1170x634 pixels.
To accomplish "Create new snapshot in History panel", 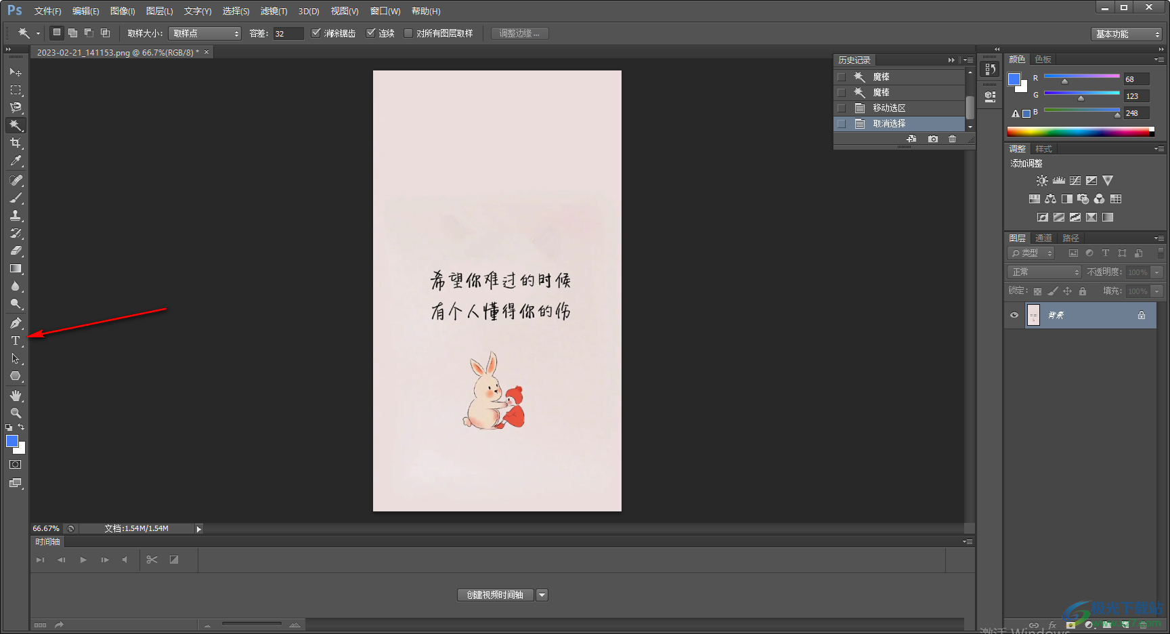I will 933,139.
